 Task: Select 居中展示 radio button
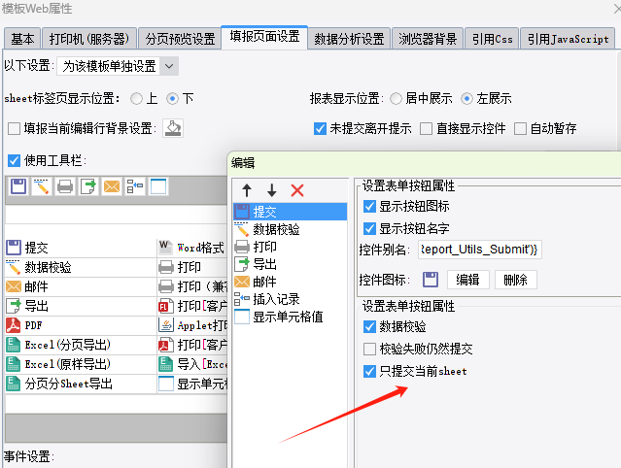click(x=396, y=98)
